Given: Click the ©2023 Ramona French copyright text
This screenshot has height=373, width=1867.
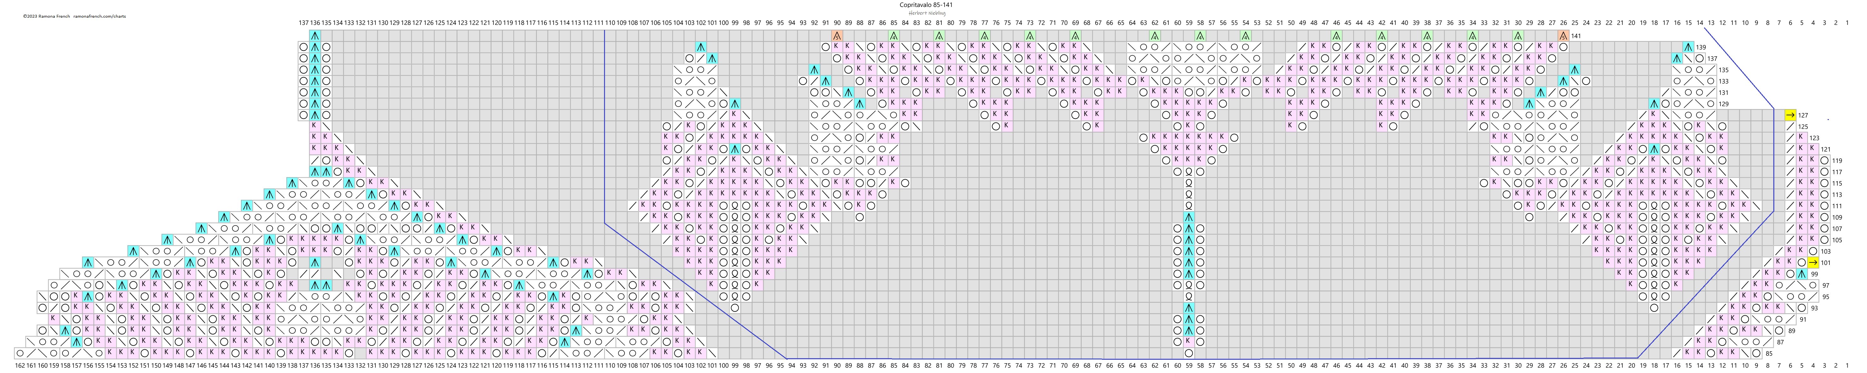Looking at the screenshot, I should [x=46, y=16].
